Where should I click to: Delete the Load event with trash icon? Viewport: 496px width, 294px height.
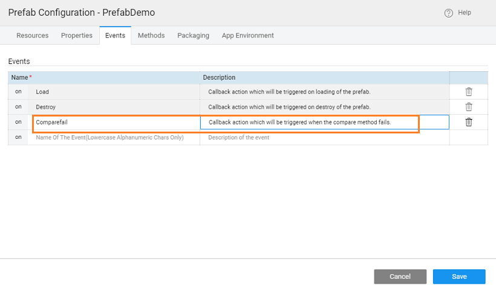point(469,92)
